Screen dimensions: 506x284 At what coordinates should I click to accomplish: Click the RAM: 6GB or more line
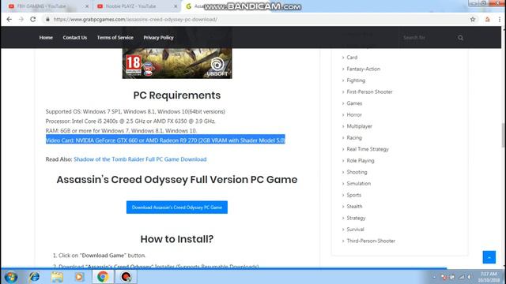[121, 131]
